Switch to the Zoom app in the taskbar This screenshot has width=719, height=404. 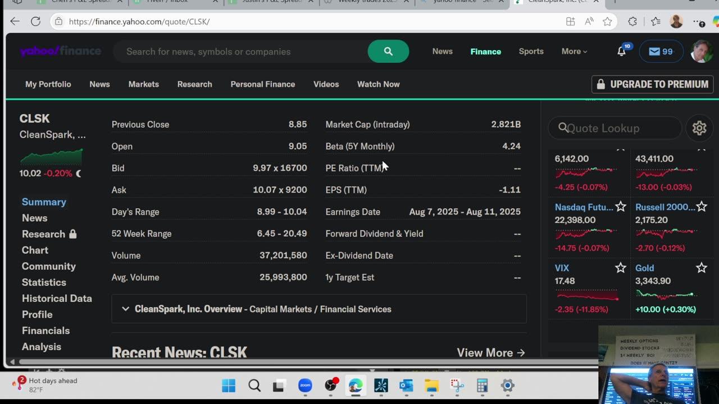(305, 385)
